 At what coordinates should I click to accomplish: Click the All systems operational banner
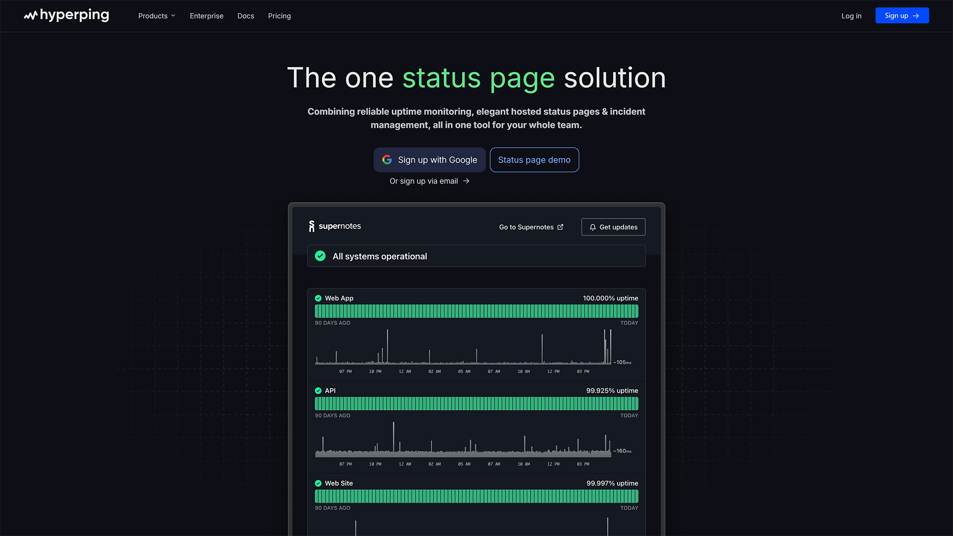click(x=476, y=256)
